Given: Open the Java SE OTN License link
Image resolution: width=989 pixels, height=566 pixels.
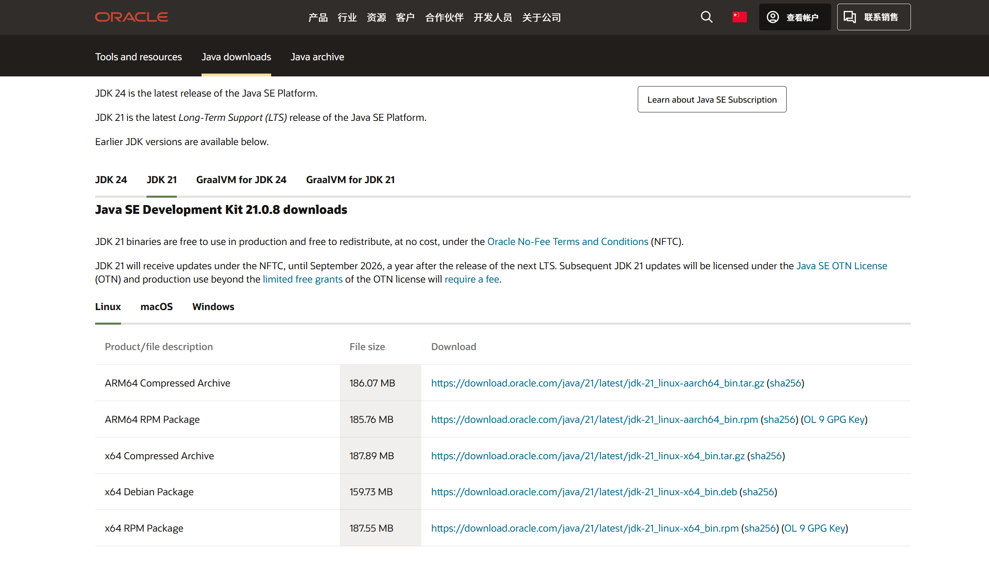Looking at the screenshot, I should pos(841,266).
